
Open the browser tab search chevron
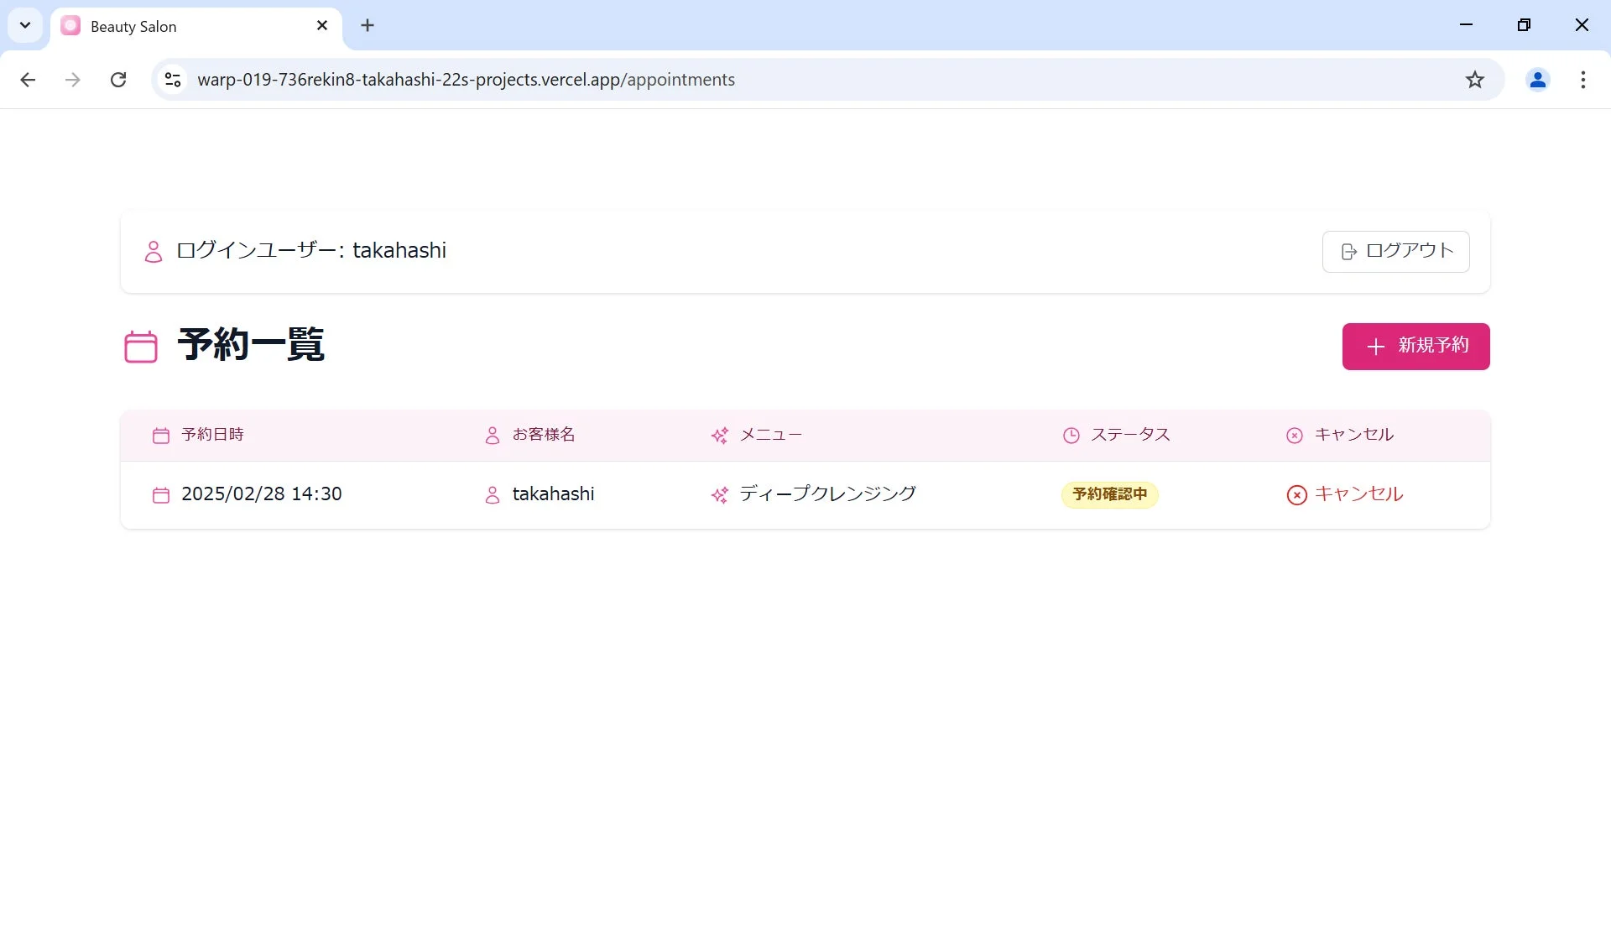pyautogui.click(x=24, y=25)
